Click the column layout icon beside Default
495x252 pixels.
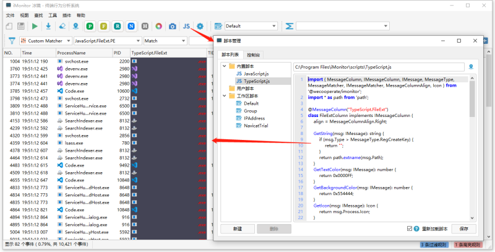click(218, 26)
